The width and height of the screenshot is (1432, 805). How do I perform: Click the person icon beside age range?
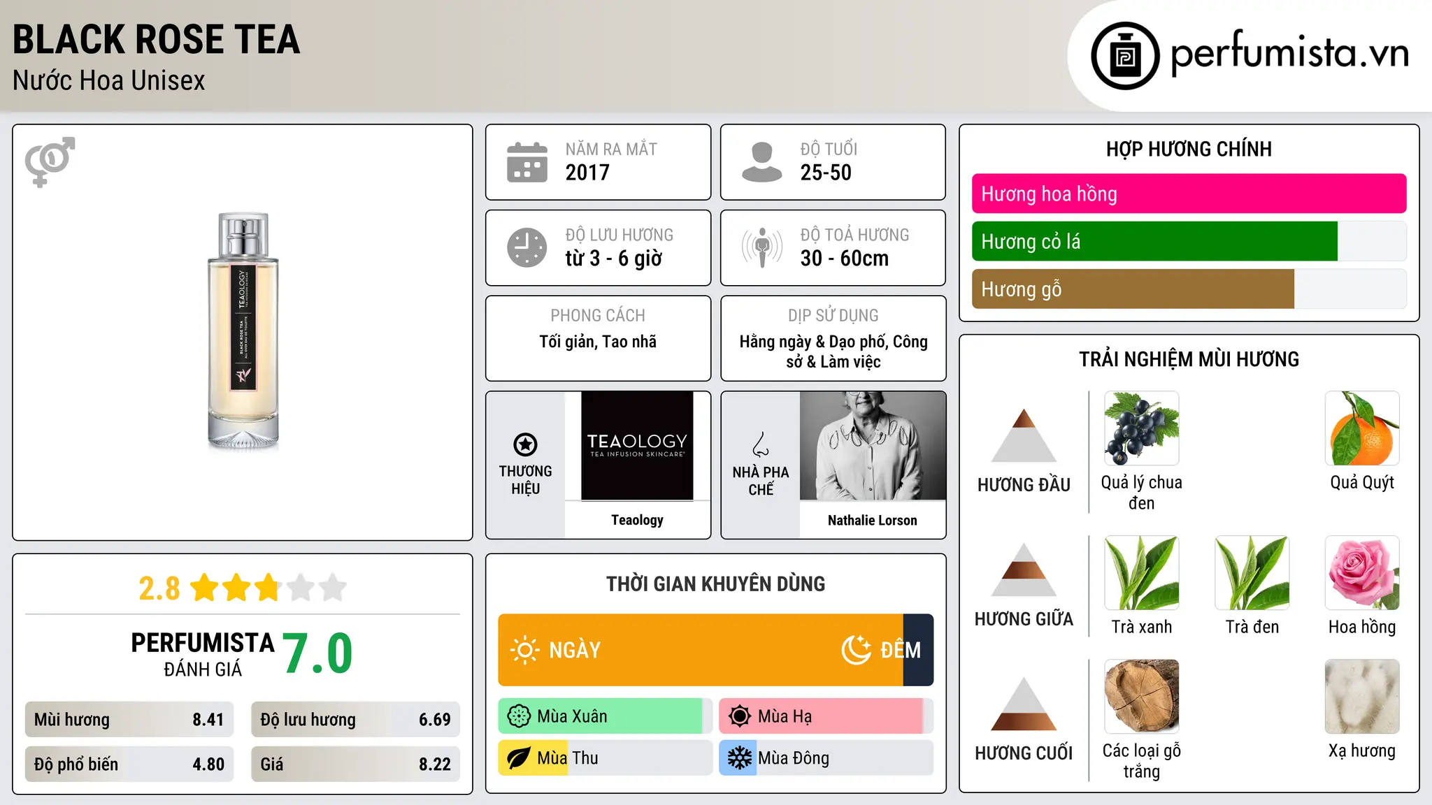click(761, 162)
